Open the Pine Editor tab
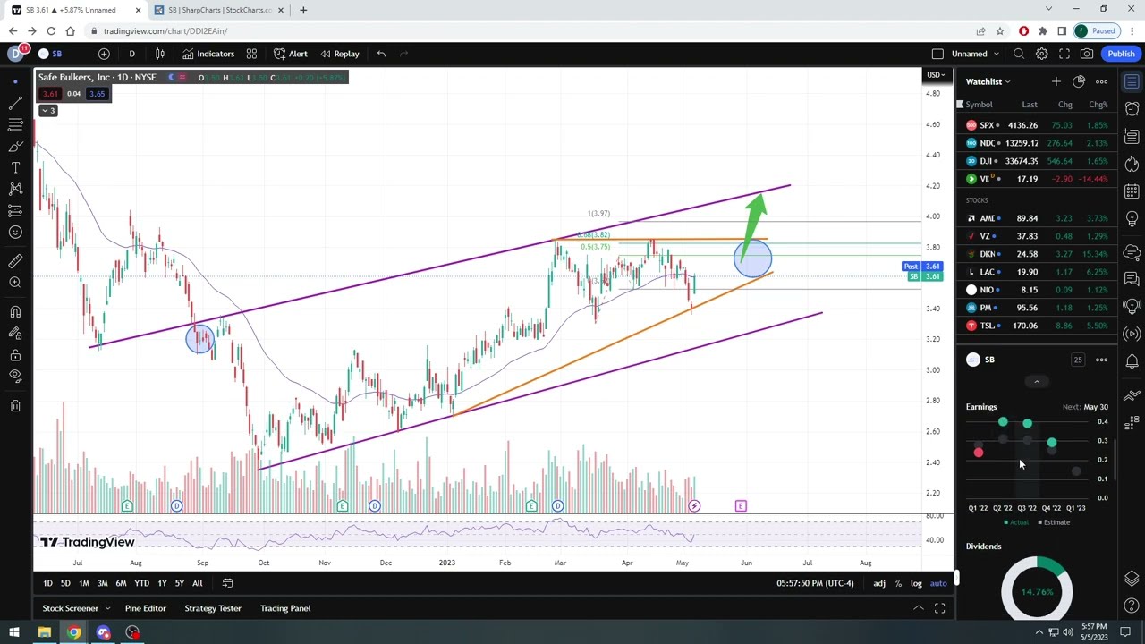The height and width of the screenshot is (644, 1145). tap(145, 608)
